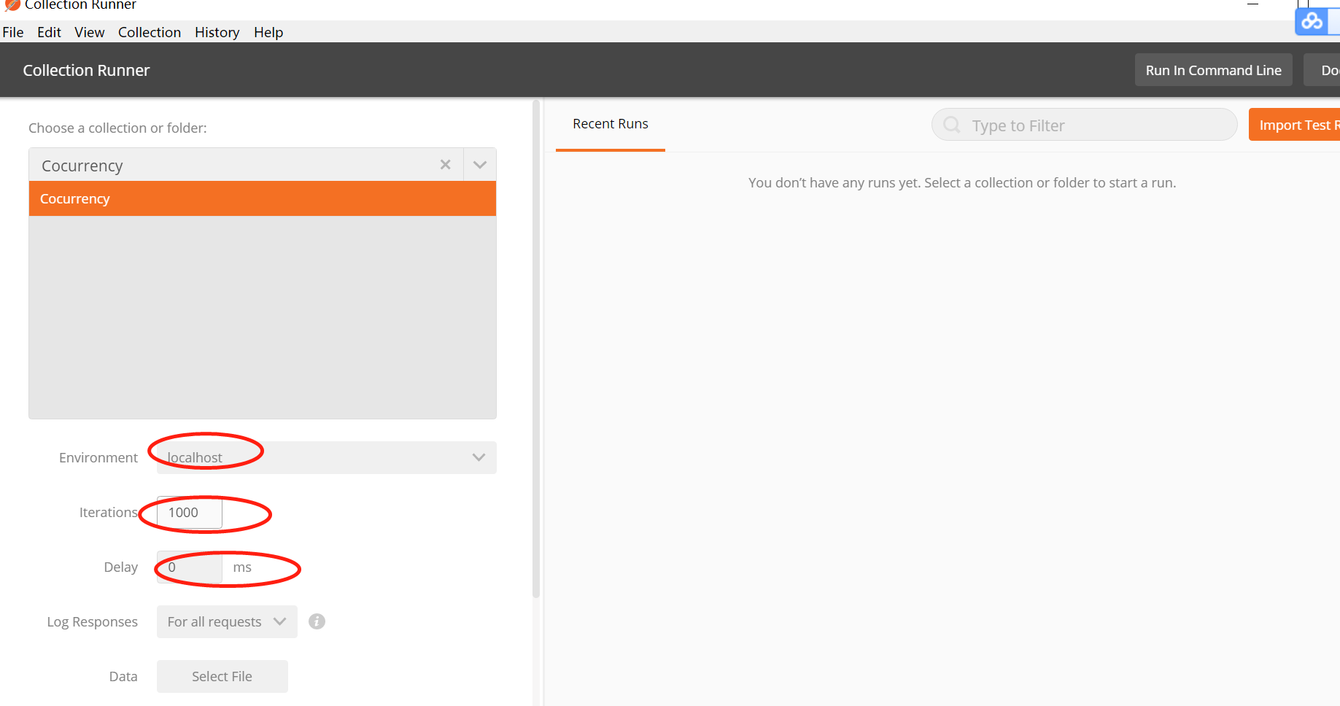Open the Edit menu
This screenshot has width=1340, height=706.
pos(49,32)
